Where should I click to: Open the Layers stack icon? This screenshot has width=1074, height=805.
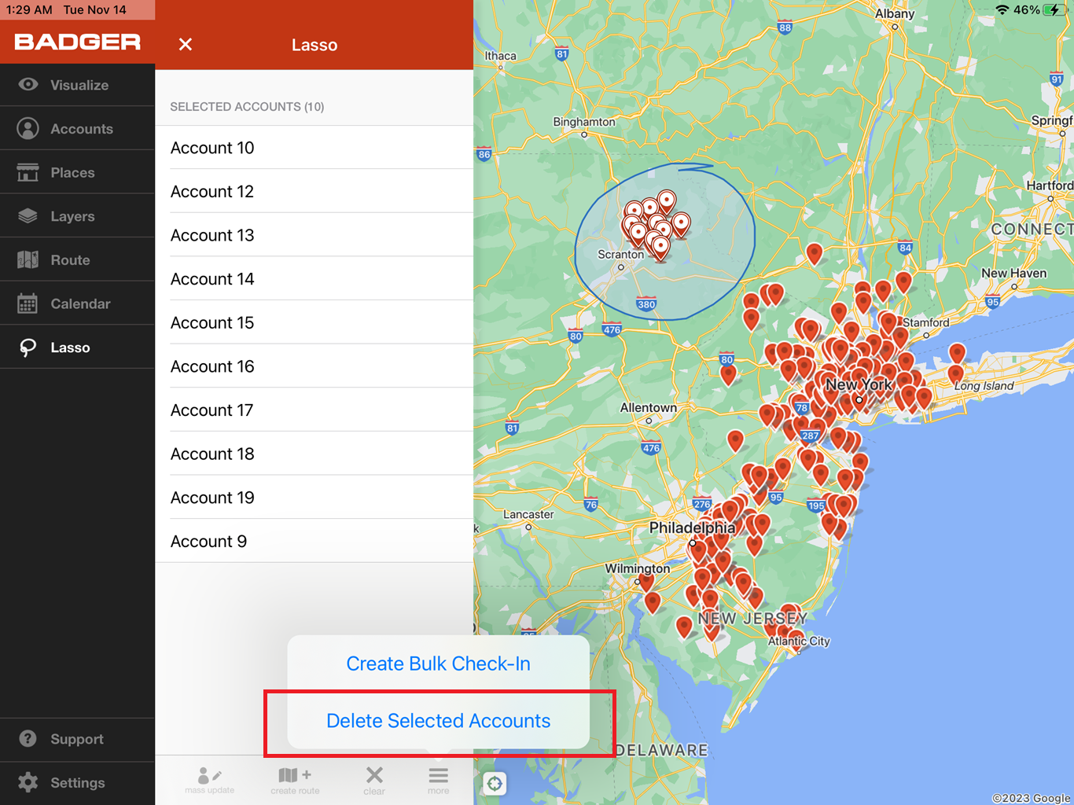28,215
